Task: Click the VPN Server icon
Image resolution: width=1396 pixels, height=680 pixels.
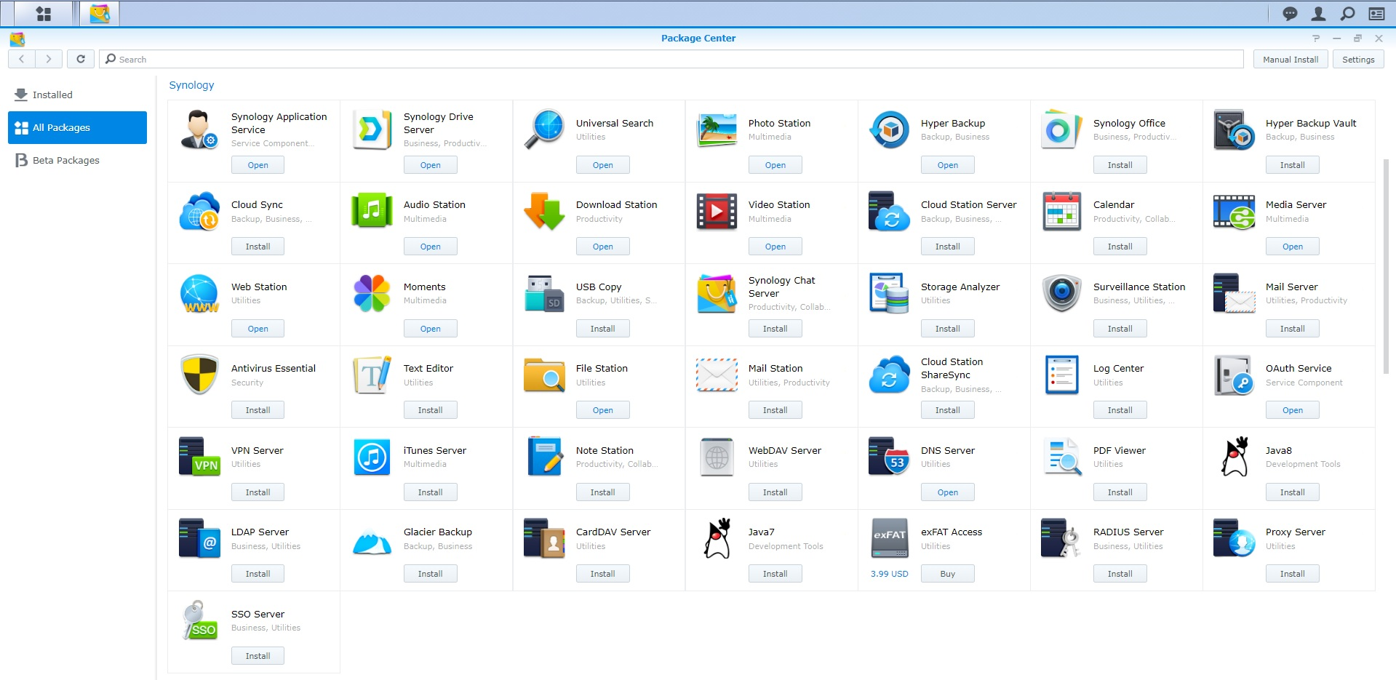Action: pos(199,457)
